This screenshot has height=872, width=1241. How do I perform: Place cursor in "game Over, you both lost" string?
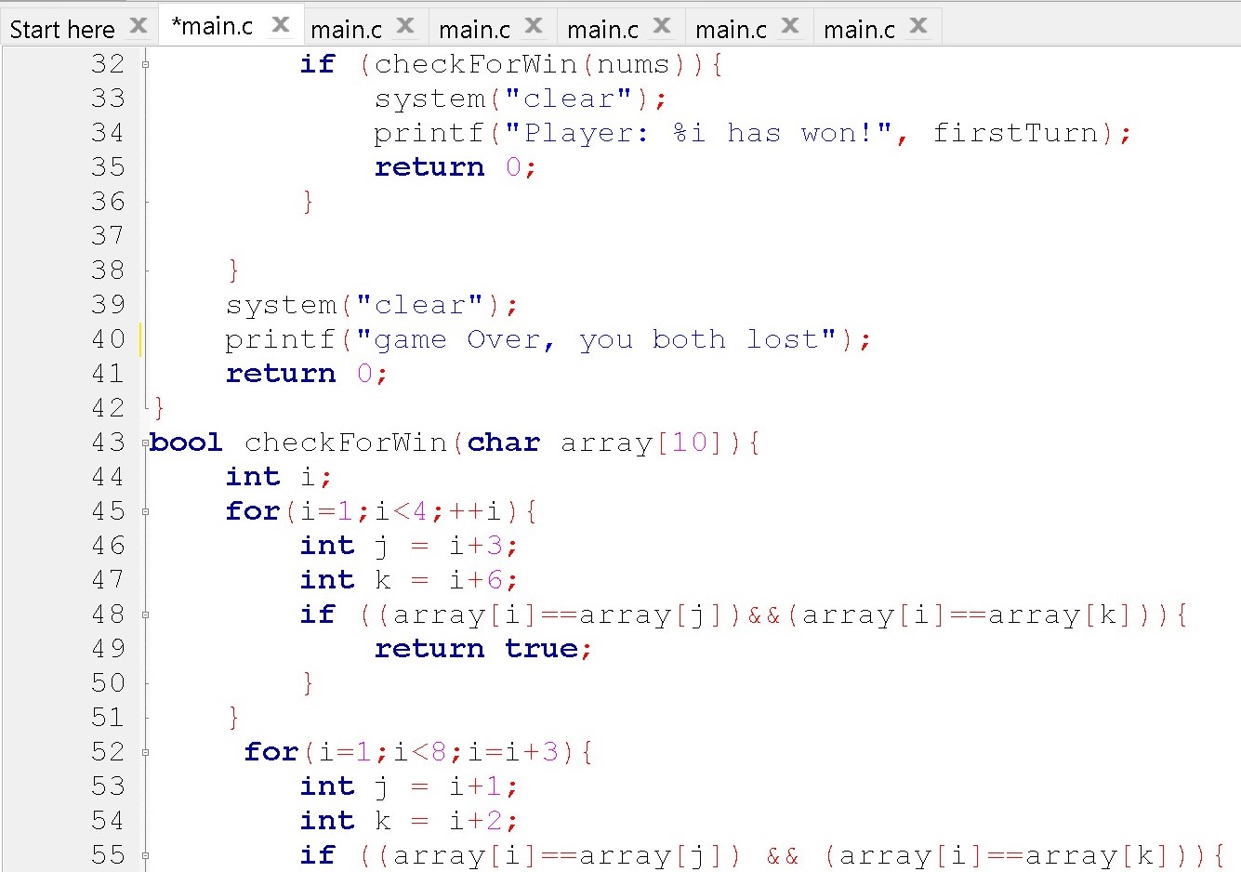tap(595, 340)
